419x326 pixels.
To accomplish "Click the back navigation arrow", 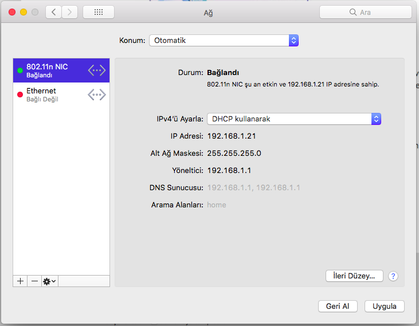I will point(53,12).
